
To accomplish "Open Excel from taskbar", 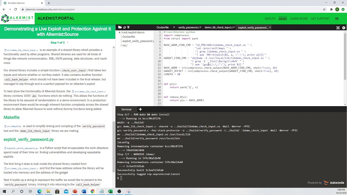I will (110, 191).
